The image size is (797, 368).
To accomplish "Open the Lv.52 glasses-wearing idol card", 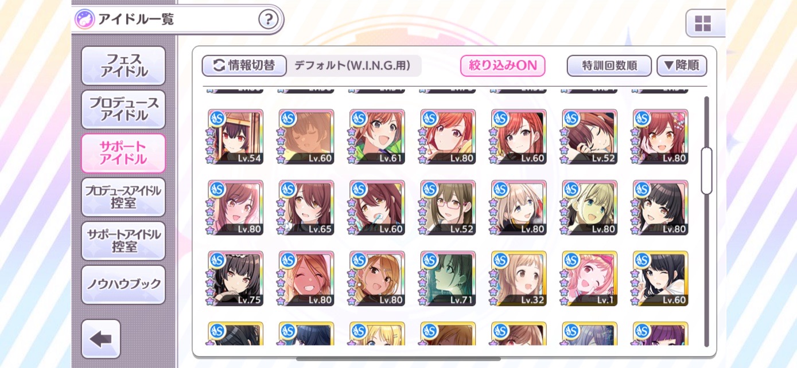I will [448, 208].
